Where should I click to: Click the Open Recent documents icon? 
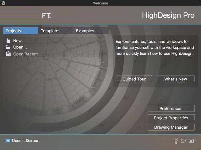click(x=8, y=54)
